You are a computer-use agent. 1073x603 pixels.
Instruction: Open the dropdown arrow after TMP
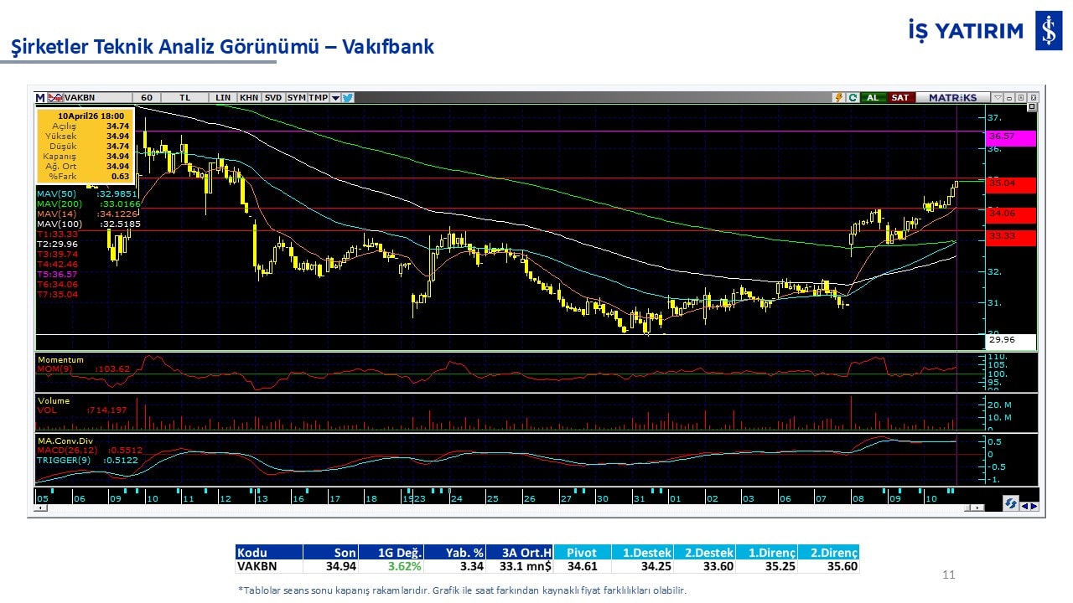coord(335,98)
